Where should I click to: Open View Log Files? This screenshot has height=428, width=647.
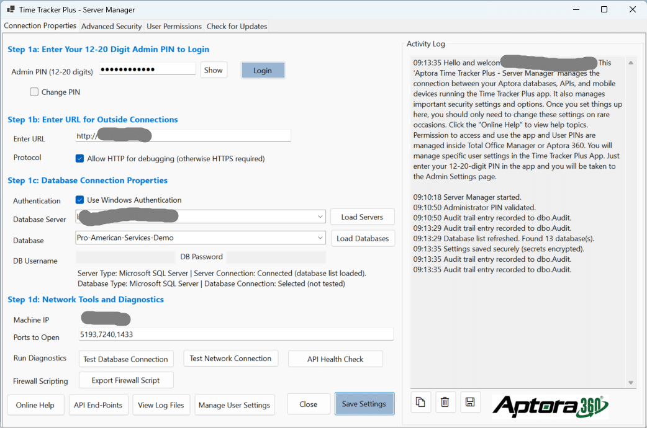[x=161, y=405]
